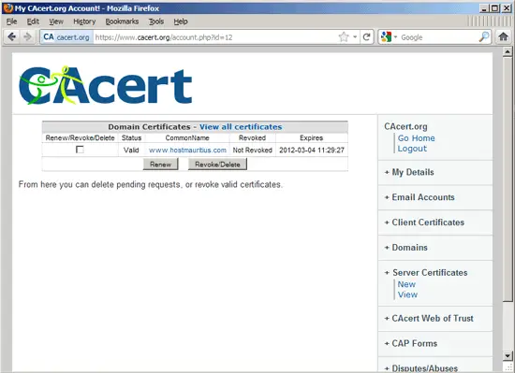Screen dimensions: 515x373
Task: Open the bookmark star dropdown arrow
Action: tap(355, 37)
